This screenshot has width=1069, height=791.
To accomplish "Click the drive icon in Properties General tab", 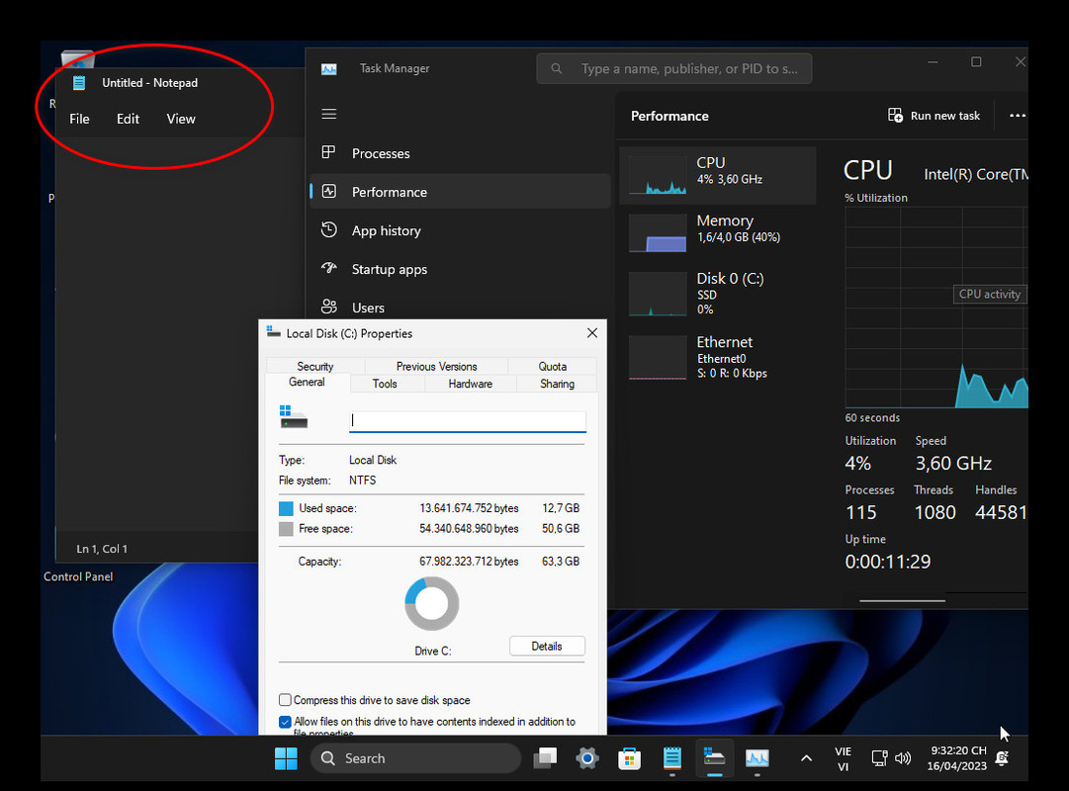I will click(294, 416).
